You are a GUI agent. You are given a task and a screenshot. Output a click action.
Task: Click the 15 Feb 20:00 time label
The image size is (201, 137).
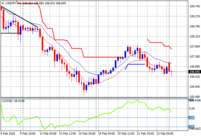87,134
